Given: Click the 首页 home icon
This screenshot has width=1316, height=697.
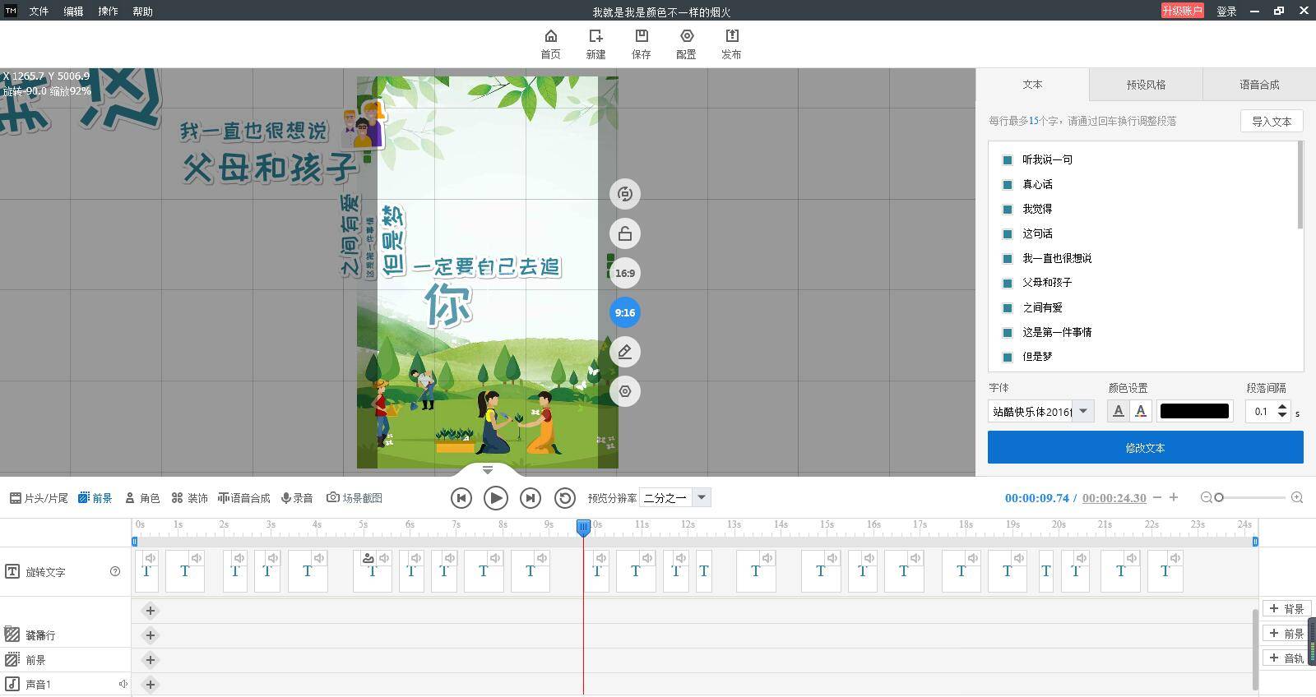Looking at the screenshot, I should pos(550,36).
